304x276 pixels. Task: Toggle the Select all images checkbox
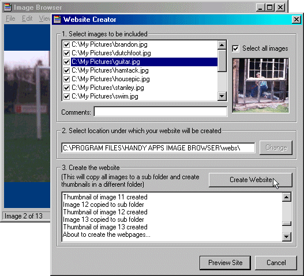click(x=235, y=48)
